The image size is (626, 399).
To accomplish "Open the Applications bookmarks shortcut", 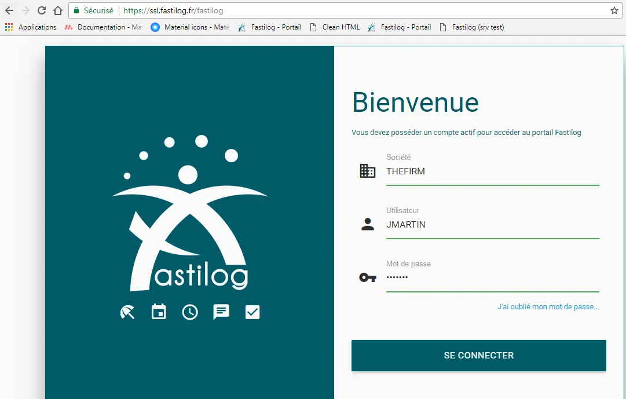I will (x=30, y=27).
